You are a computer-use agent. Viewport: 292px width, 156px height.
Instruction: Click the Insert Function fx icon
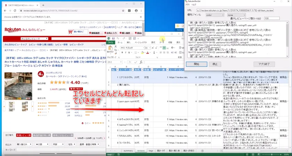point(141,62)
